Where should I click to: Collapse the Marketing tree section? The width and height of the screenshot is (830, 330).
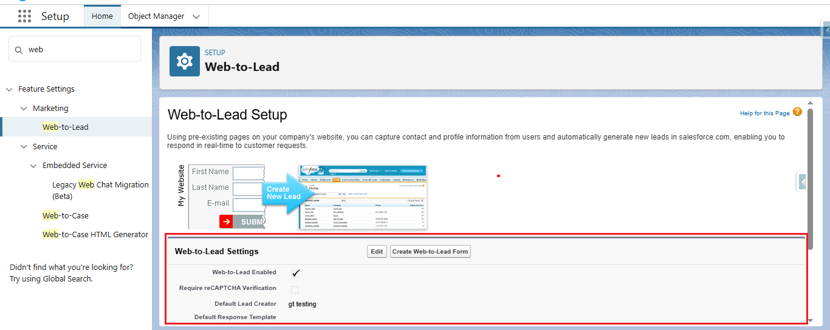pyautogui.click(x=24, y=109)
